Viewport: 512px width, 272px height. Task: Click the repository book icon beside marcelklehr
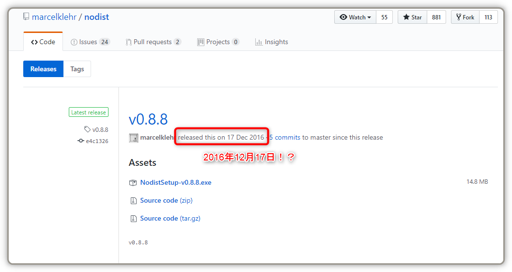[26, 16]
